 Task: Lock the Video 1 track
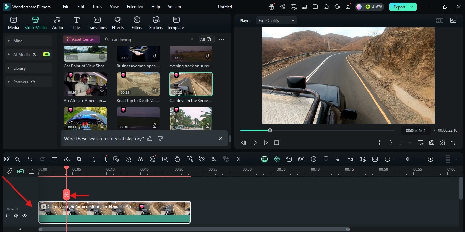(8, 216)
